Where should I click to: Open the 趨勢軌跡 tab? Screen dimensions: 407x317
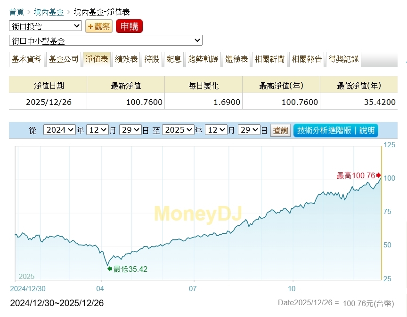tap(202, 59)
